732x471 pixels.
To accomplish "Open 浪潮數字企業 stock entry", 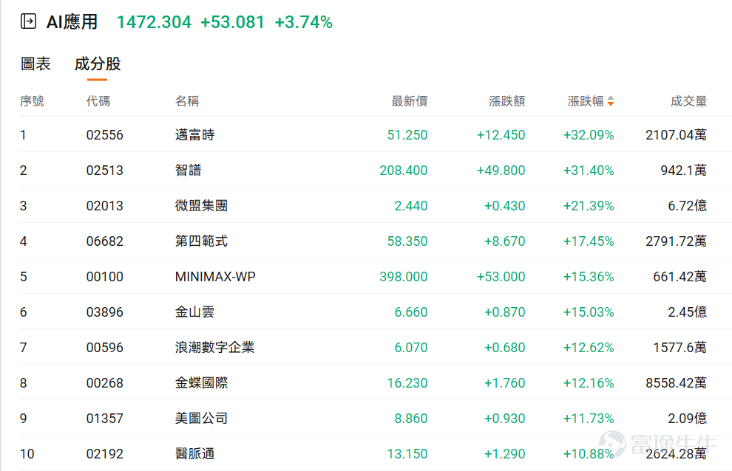I will [x=363, y=348].
